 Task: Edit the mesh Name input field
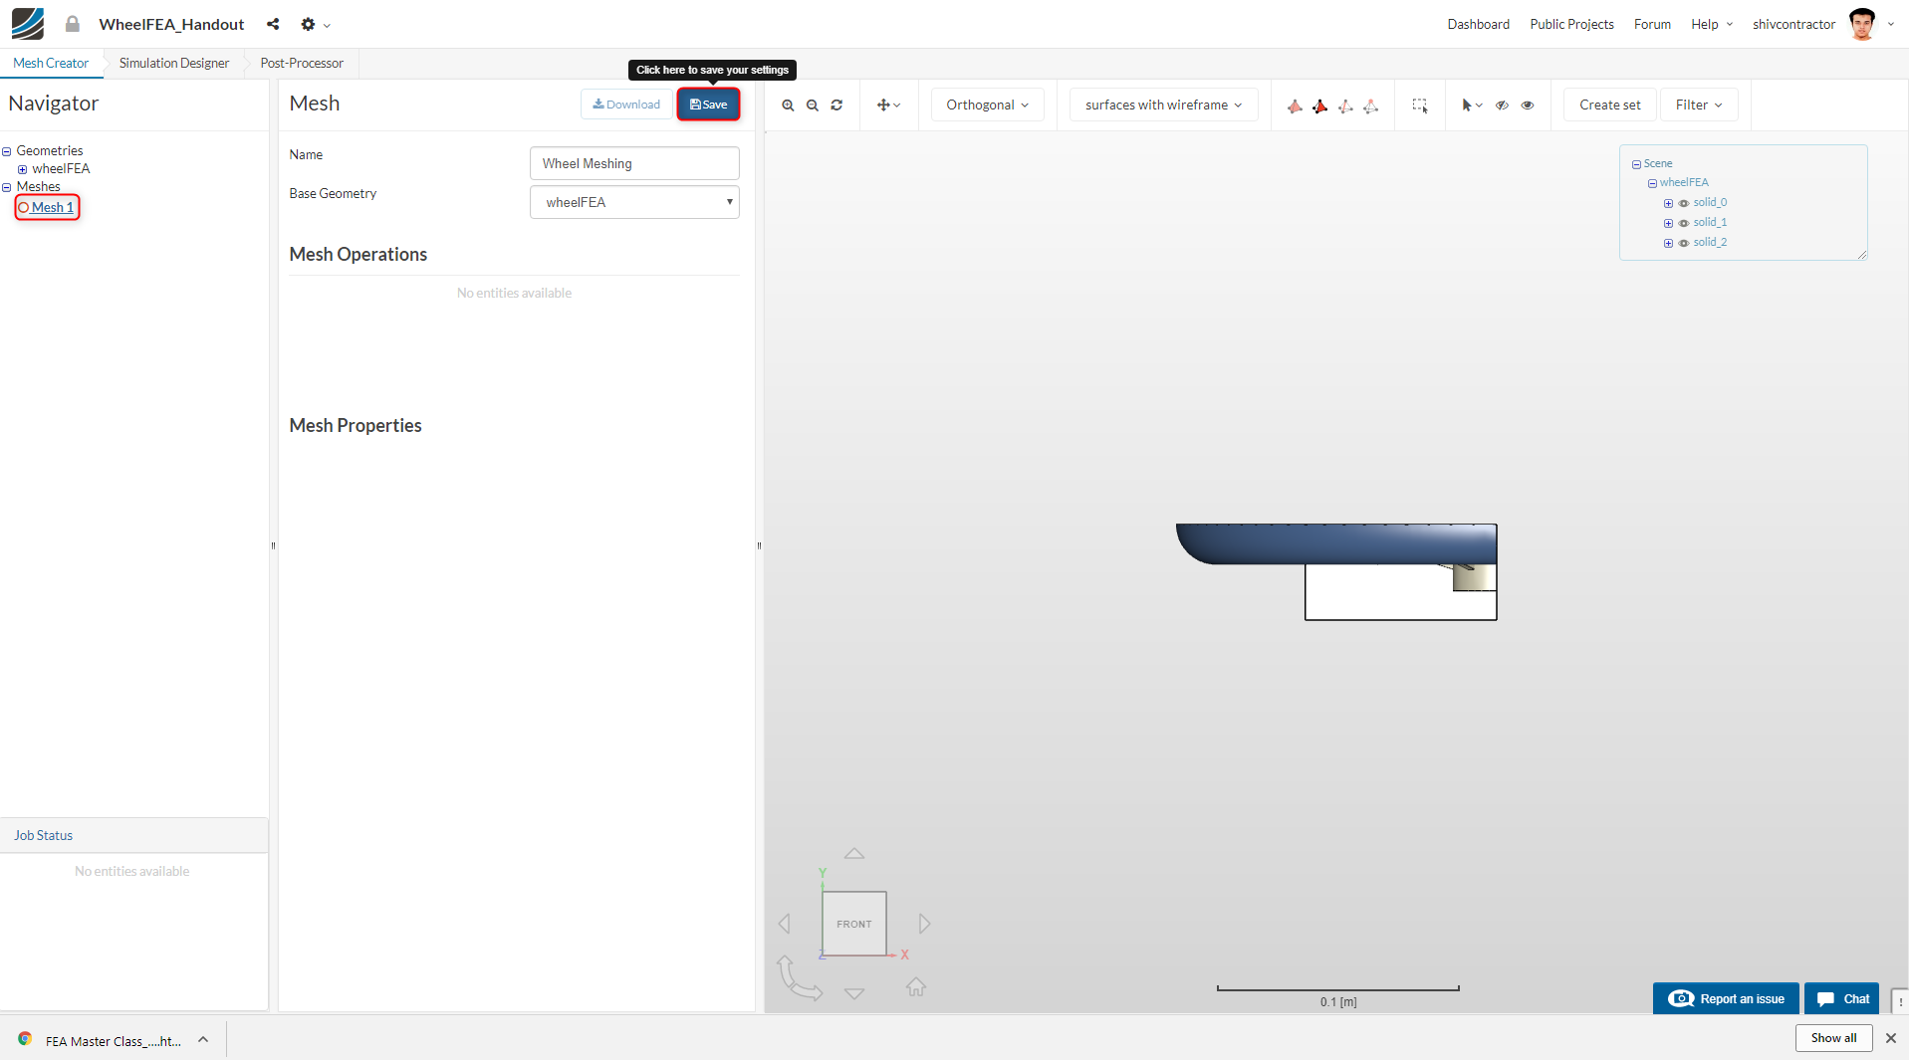[634, 163]
